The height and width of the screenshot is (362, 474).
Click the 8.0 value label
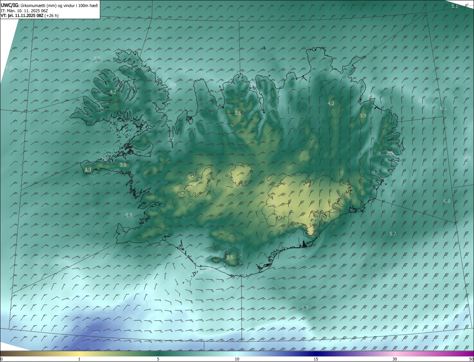9,68
